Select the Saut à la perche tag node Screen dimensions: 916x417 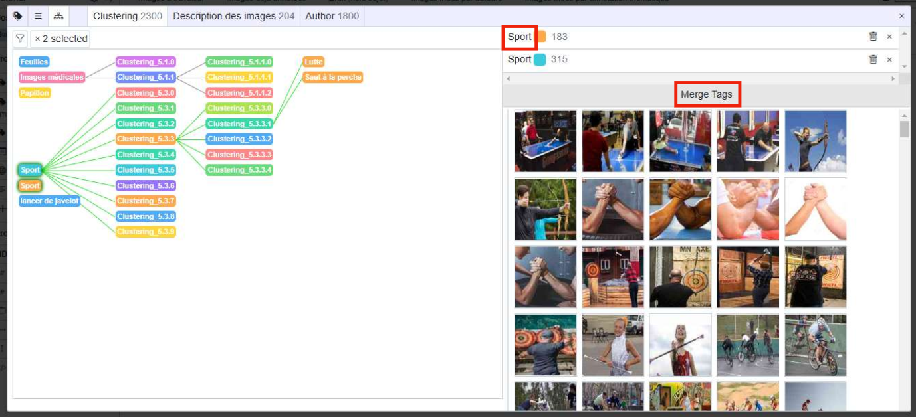tap(333, 77)
